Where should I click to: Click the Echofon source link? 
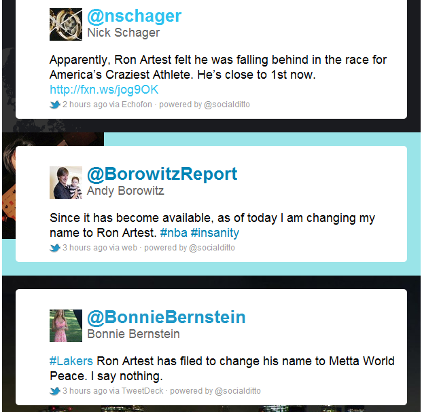[137, 105]
